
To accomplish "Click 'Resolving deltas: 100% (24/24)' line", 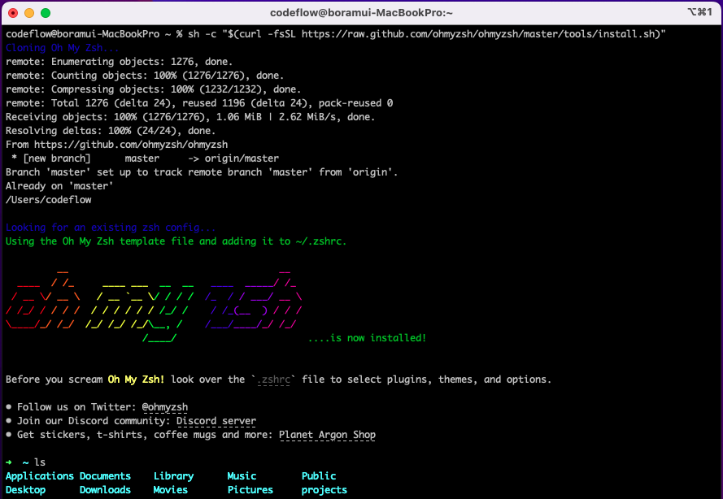I will click(111, 131).
